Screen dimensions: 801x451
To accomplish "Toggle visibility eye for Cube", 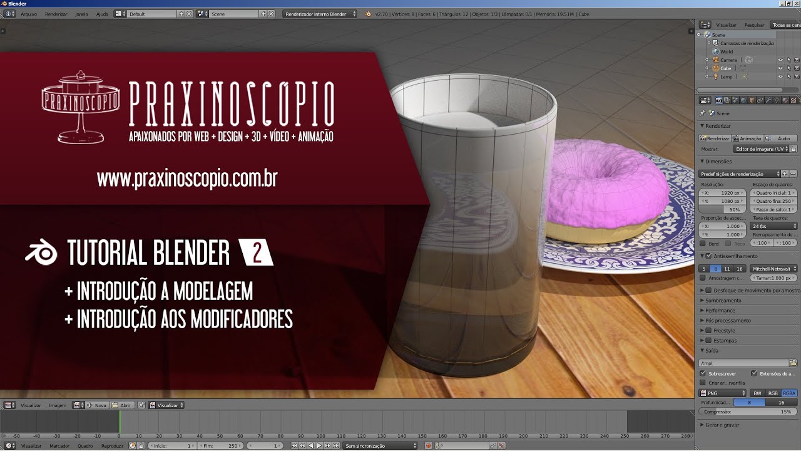I will 780,68.
